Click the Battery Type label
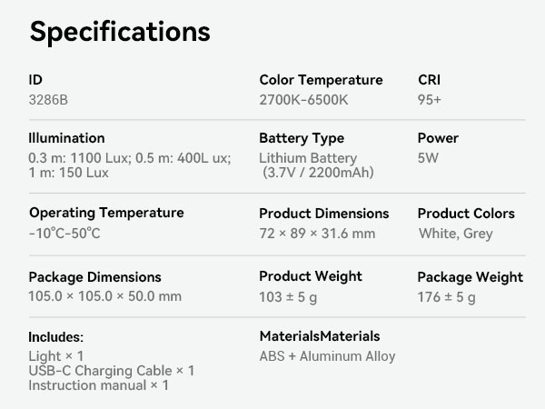This screenshot has height=409, width=545. tap(302, 138)
